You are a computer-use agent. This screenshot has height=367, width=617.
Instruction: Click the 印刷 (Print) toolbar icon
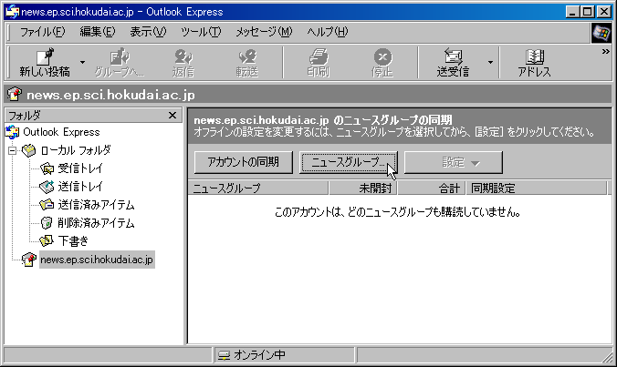(319, 63)
